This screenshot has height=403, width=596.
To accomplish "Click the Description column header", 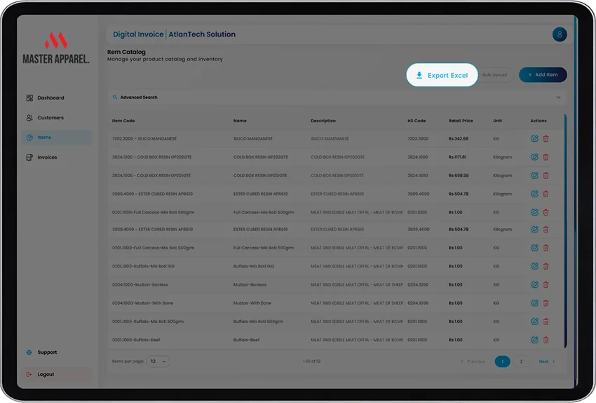I will 323,121.
